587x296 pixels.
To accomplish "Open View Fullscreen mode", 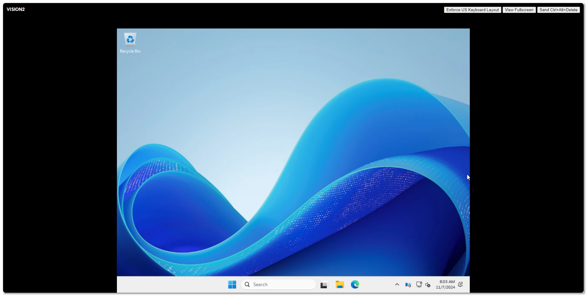I will [x=519, y=10].
